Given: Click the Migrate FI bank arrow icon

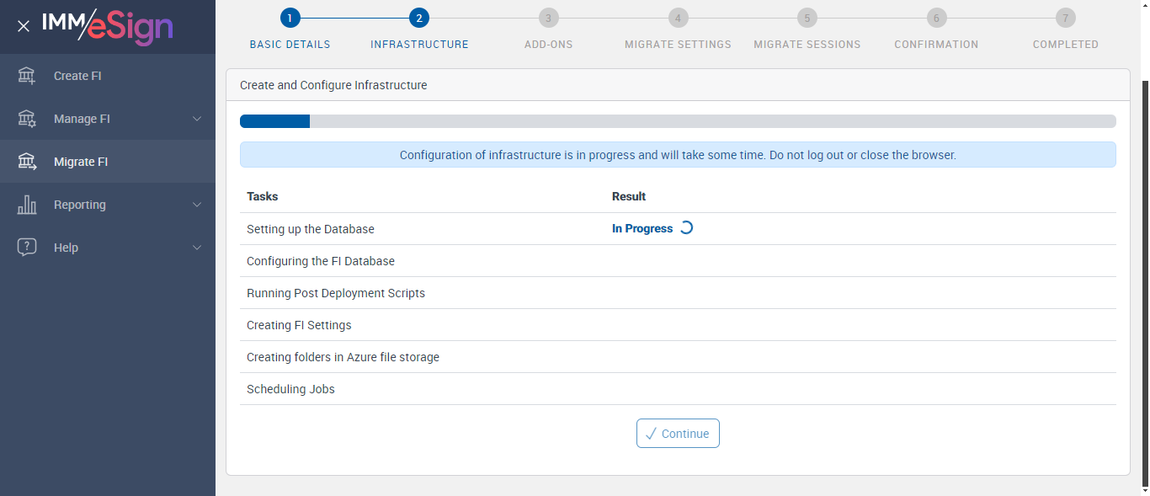Looking at the screenshot, I should pos(27,162).
